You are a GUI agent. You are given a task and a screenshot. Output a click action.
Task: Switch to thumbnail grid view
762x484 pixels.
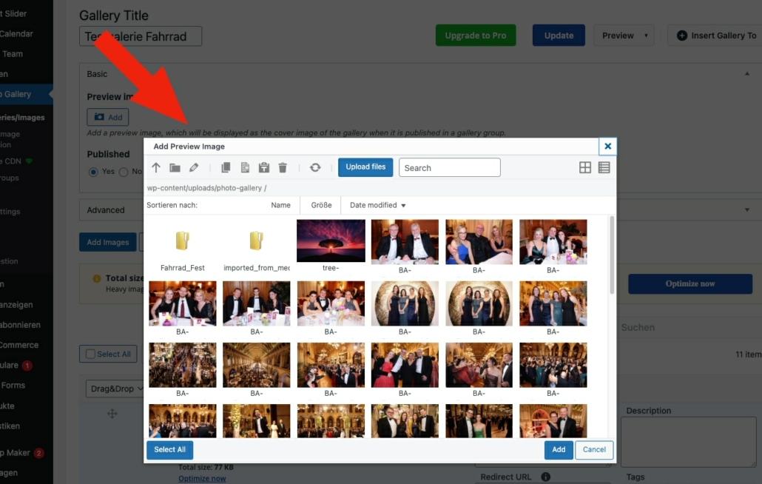[x=585, y=168]
